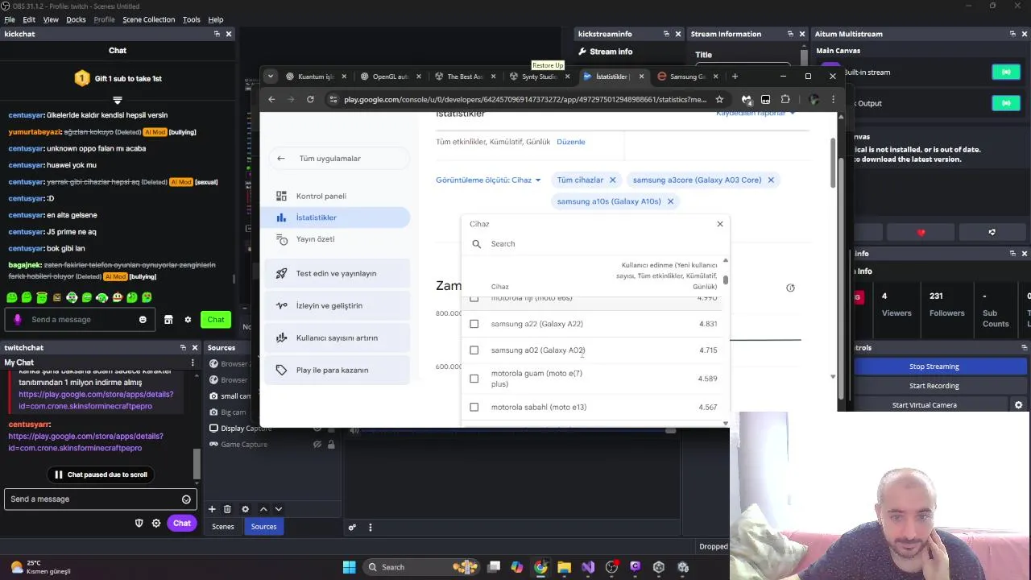
Task: Add a new source with plus icon
Action: click(212, 509)
